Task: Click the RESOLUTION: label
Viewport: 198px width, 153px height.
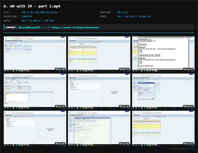Action: pos(10,17)
